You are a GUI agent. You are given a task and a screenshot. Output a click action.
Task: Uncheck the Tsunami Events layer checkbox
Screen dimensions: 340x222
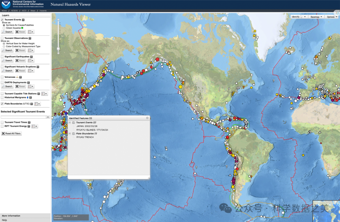click(x=2, y=20)
